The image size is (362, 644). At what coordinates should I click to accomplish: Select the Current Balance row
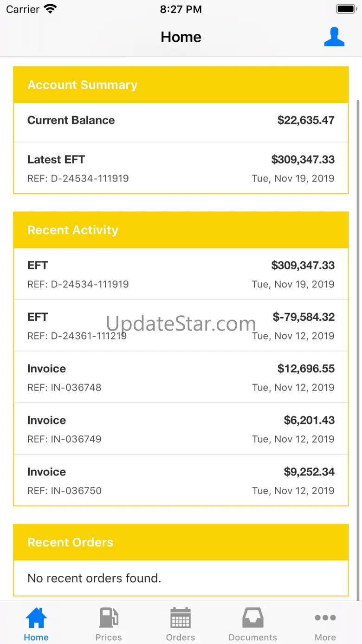coord(181,121)
